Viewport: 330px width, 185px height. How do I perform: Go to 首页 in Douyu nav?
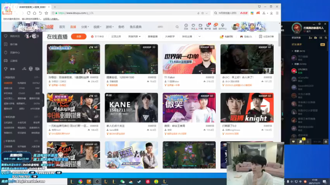pyautogui.click(x=62, y=27)
